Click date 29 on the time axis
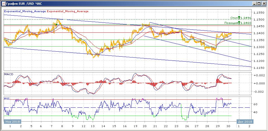The image size is (268, 131). click(218, 126)
